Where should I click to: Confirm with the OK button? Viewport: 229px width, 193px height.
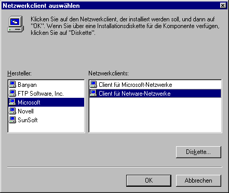pyautogui.click(x=149, y=181)
